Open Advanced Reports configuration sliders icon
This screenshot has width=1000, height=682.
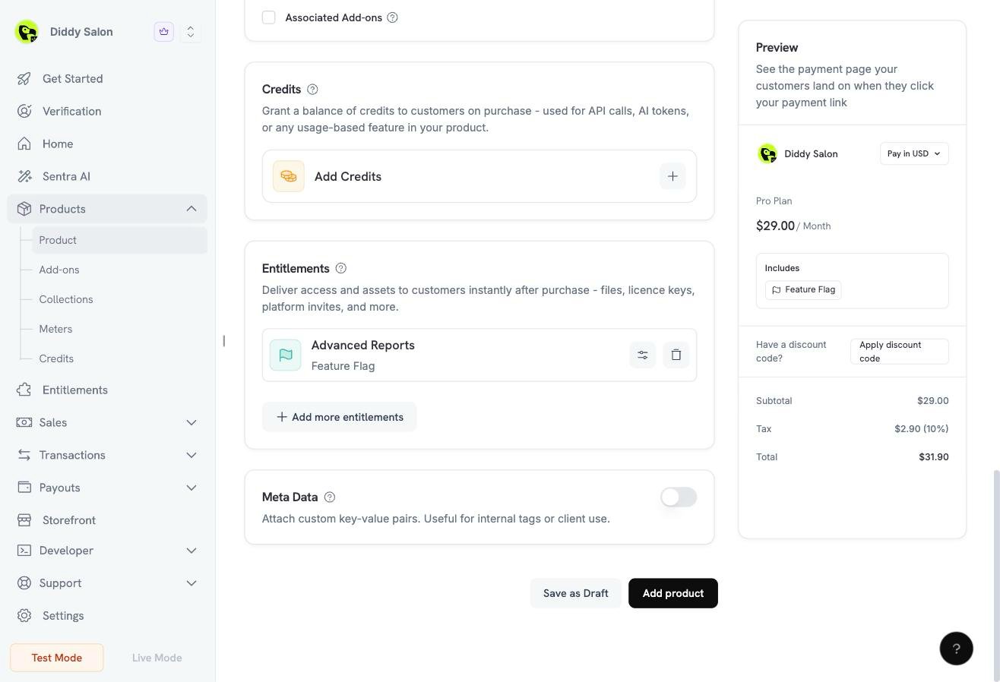(x=643, y=355)
